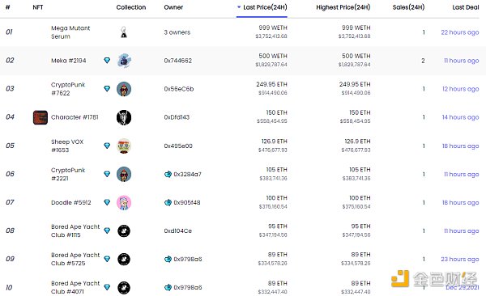Viewport: 486px width, 296px height.
Task: Open the owner address 0x744662
Action: [178, 61]
